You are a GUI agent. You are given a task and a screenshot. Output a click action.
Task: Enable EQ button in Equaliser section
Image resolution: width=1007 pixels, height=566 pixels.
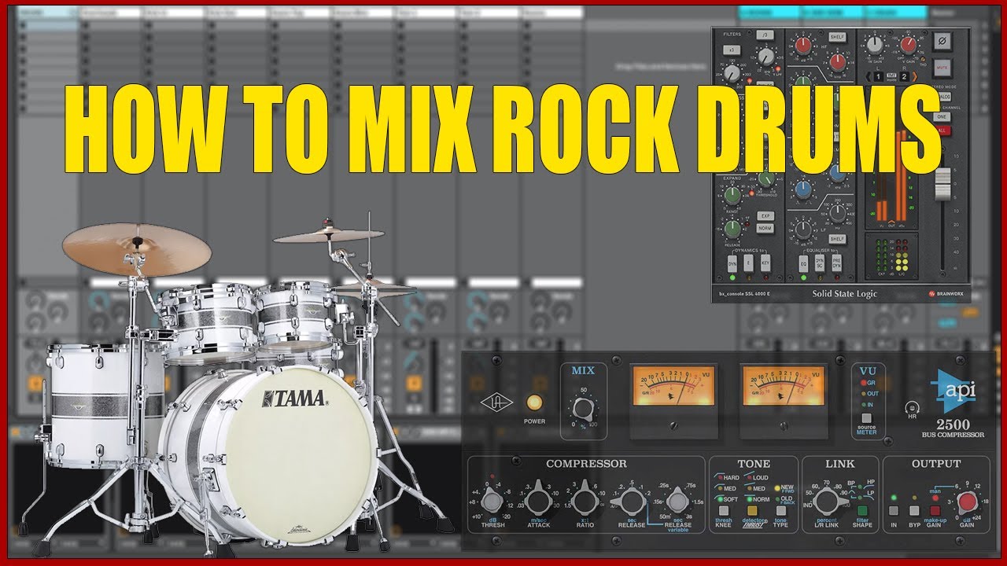[803, 263]
